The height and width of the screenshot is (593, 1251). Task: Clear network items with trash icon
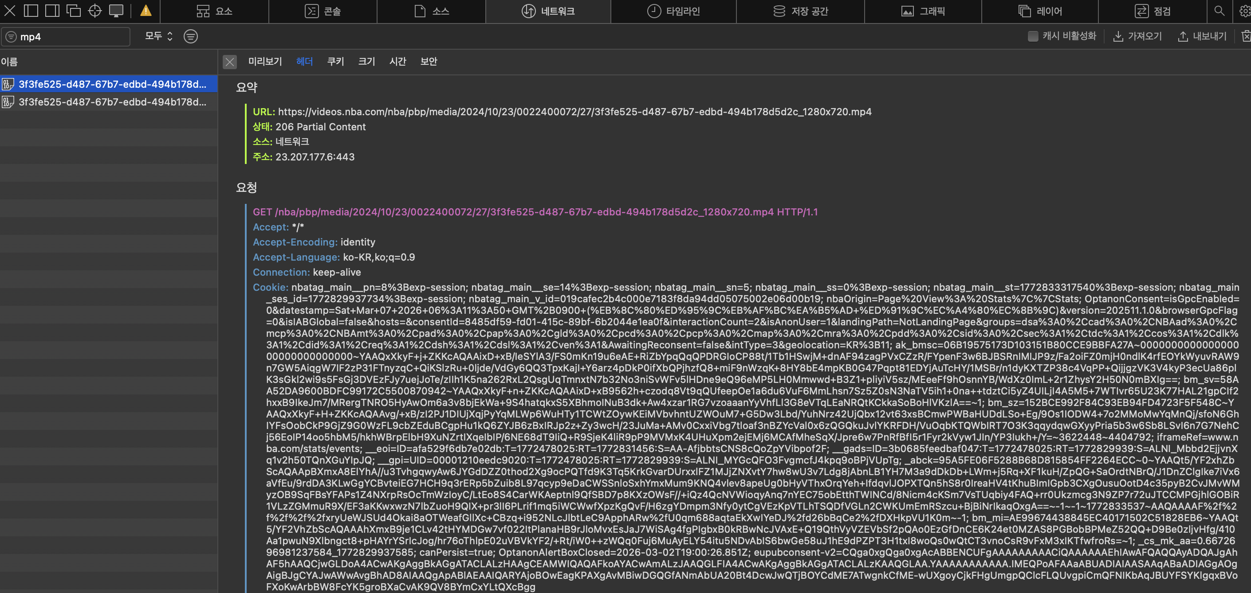point(1246,36)
